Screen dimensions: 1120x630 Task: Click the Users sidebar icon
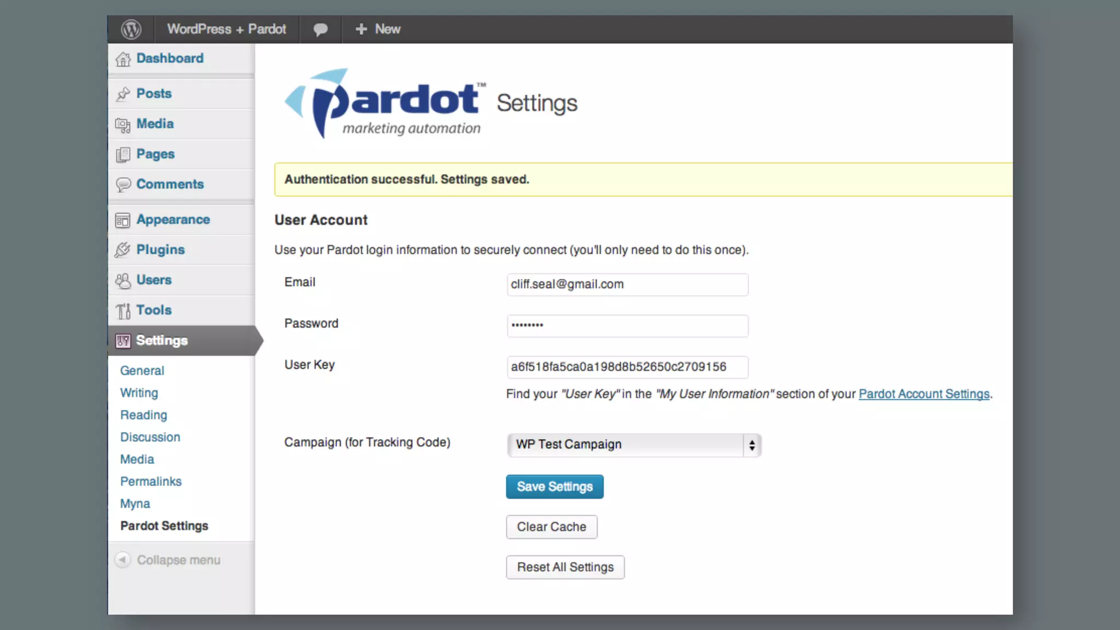coord(123,281)
